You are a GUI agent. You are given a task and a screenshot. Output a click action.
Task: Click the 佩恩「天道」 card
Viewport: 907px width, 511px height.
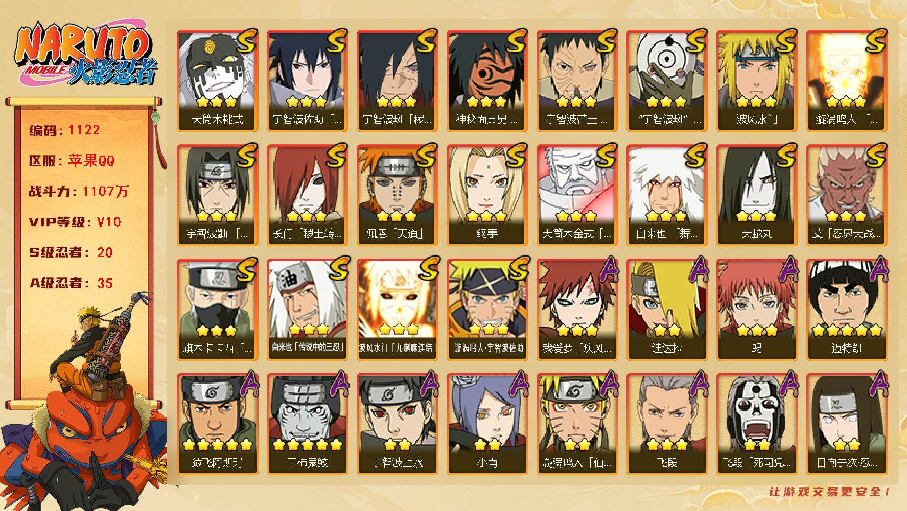point(398,195)
